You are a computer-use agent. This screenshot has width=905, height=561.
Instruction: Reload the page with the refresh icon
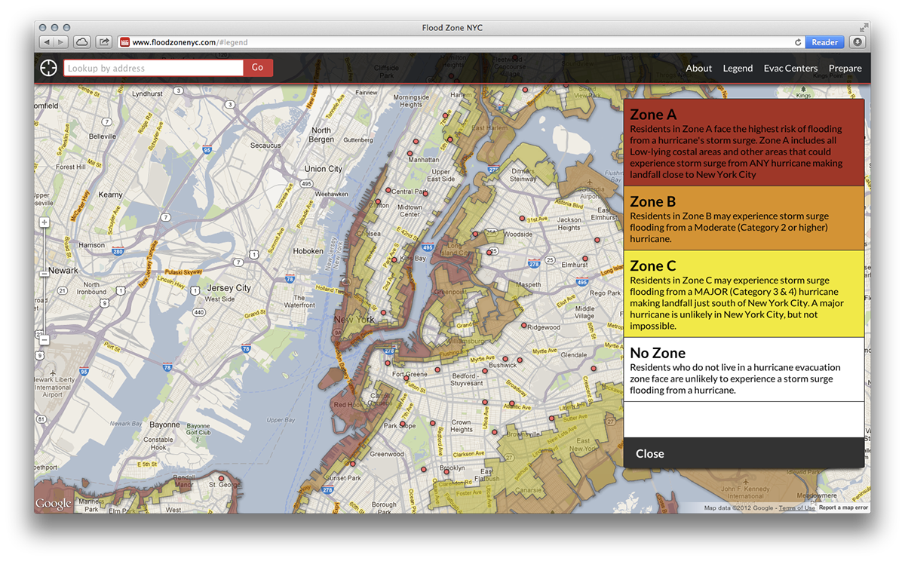(x=798, y=42)
